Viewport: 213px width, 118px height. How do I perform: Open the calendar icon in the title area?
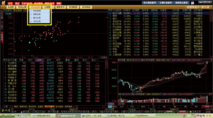193,3
